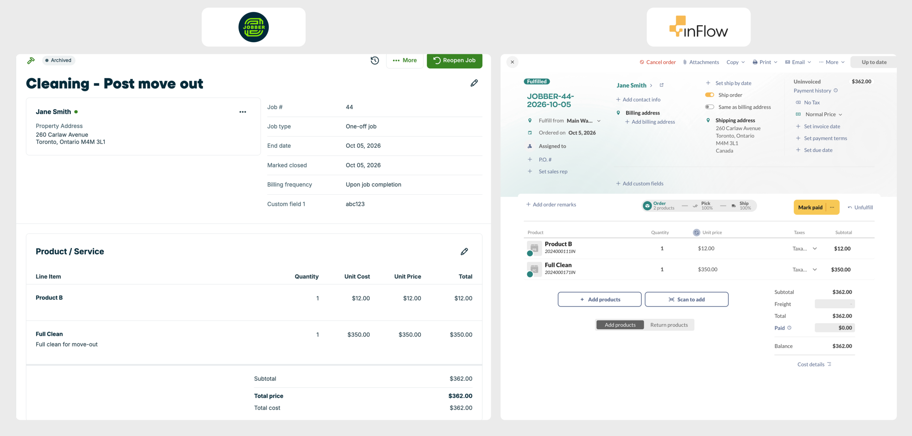
Task: Click pencil icon beside Cleaning job title
Action: click(x=474, y=83)
